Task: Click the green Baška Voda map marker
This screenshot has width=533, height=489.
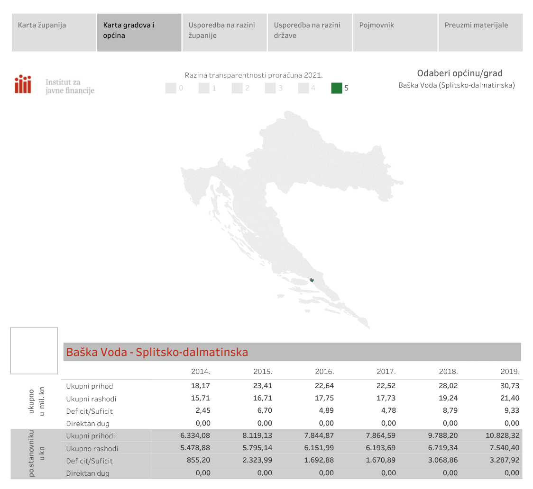Action: tap(312, 280)
